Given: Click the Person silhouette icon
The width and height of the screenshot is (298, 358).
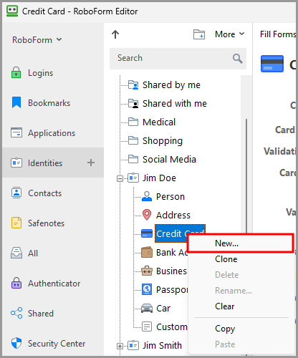Looking at the screenshot, I should coord(147,196).
